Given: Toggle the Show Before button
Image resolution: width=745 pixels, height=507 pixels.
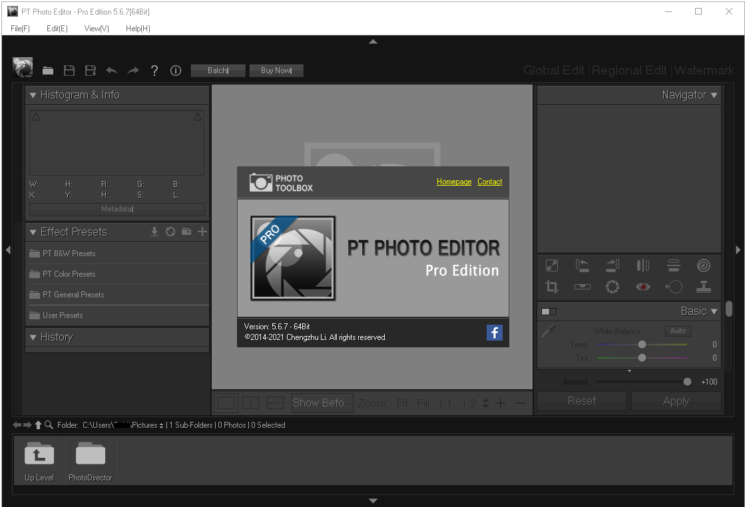Looking at the screenshot, I should click(x=322, y=403).
